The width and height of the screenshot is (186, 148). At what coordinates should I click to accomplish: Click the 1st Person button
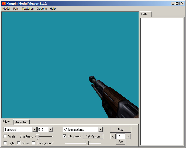[93, 136]
